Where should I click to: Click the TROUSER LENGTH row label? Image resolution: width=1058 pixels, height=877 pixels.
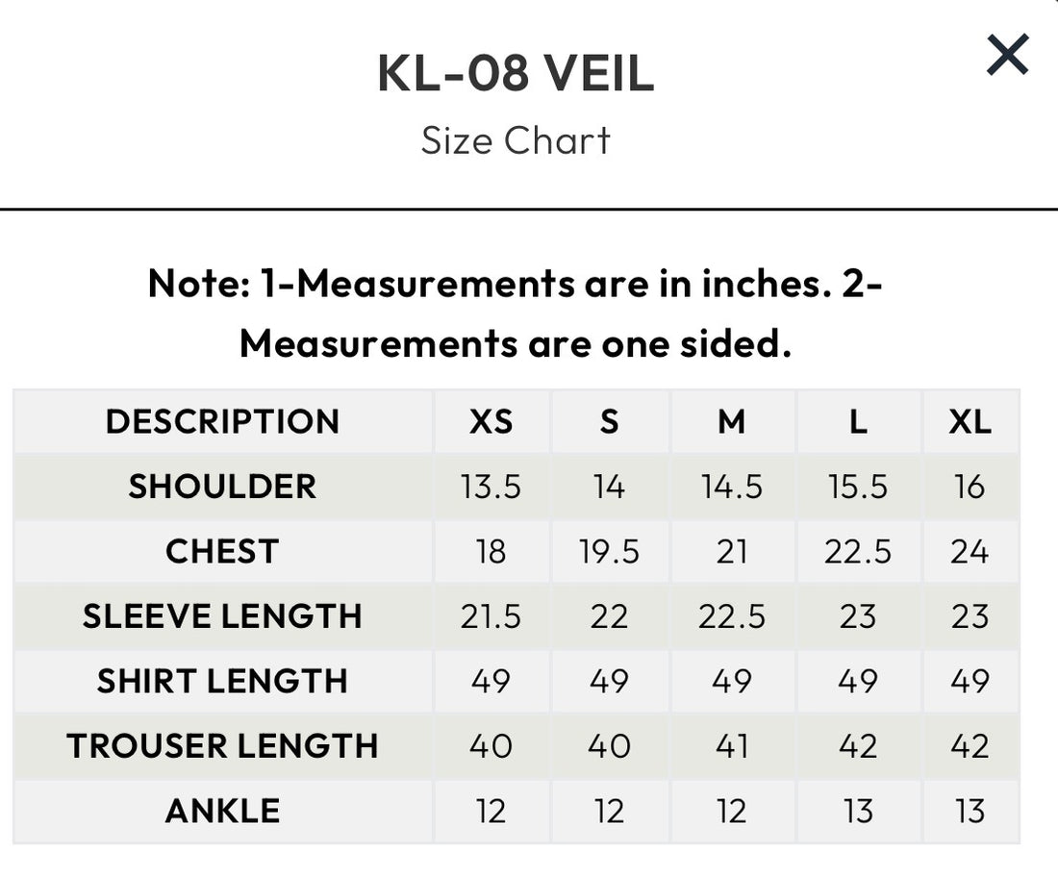[221, 745]
